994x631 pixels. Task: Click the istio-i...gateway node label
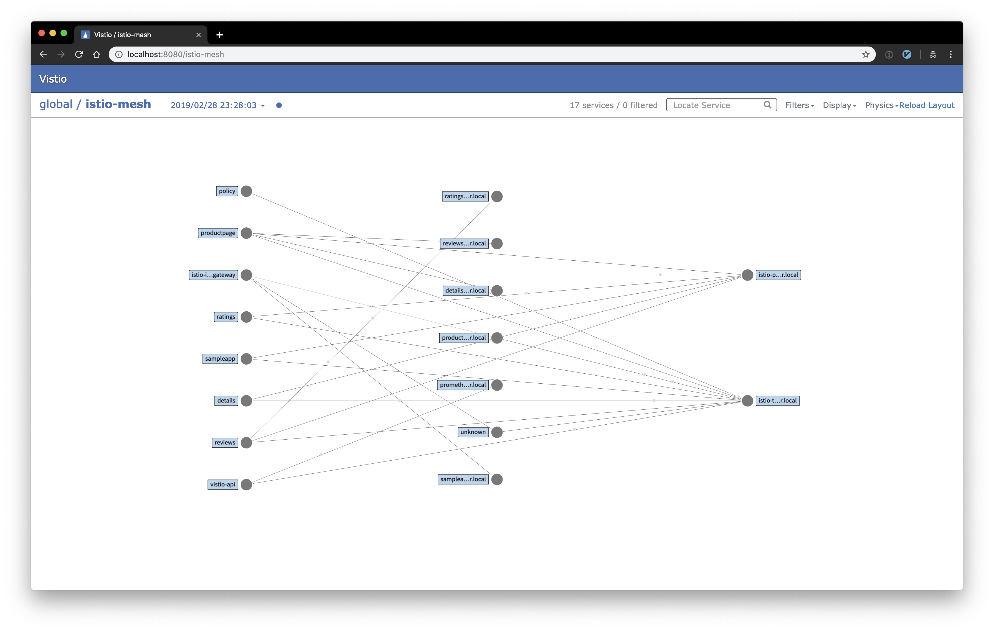pos(213,275)
